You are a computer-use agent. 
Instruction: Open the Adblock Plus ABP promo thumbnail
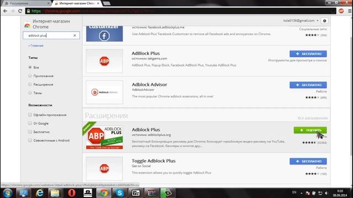pos(104,137)
